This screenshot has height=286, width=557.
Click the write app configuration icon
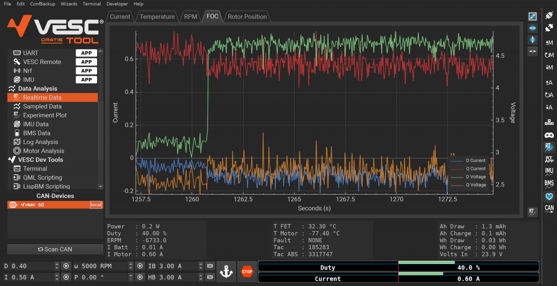click(549, 107)
